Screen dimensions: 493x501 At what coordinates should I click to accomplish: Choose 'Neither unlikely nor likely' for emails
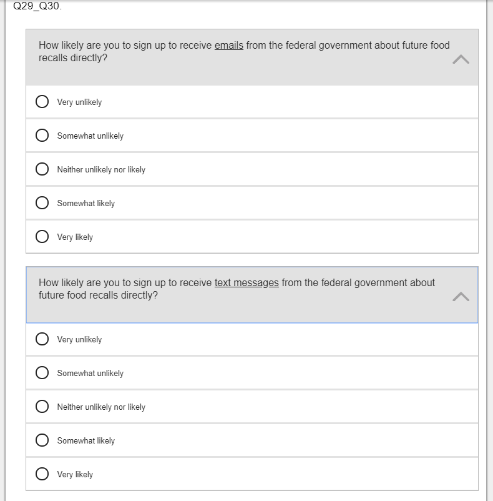pos(42,169)
